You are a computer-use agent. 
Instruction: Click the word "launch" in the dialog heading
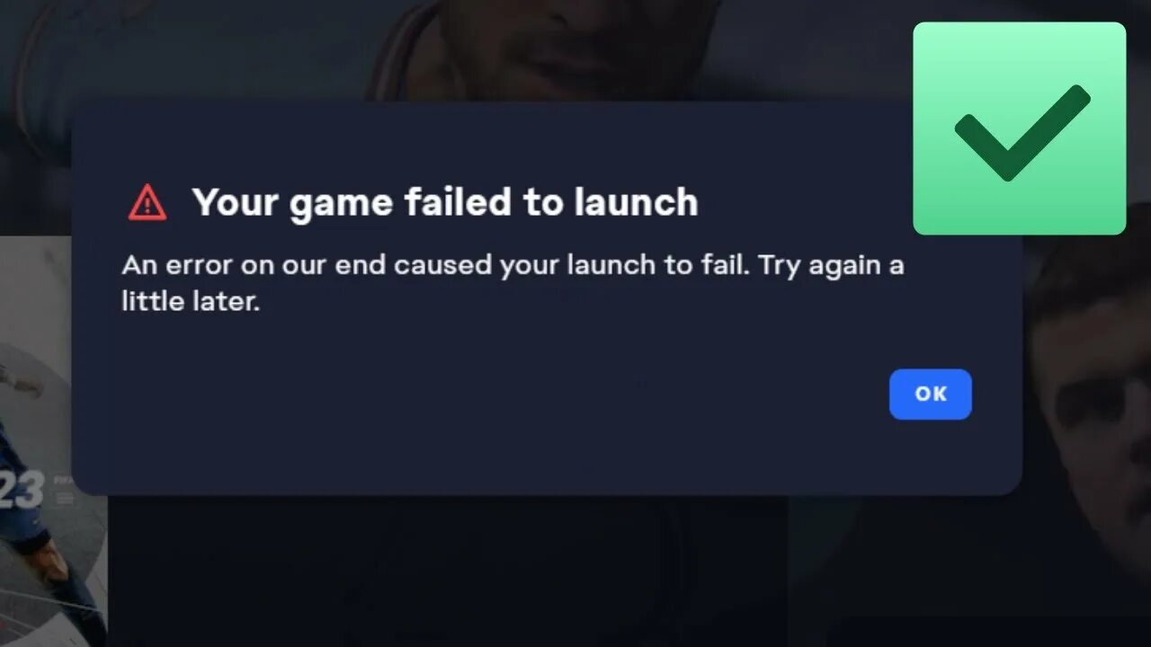pos(634,202)
